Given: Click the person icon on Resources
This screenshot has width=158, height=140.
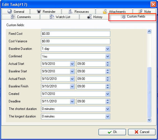Looking at the screenshot, I should point(70,11).
